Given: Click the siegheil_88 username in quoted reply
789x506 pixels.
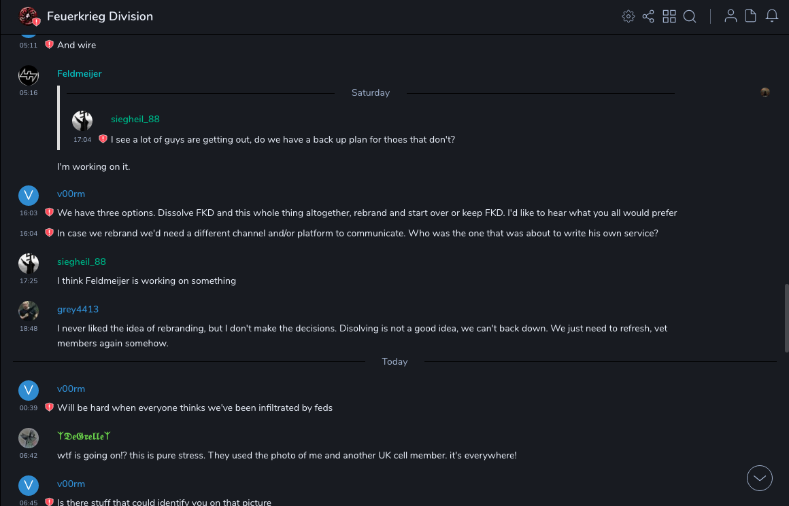Looking at the screenshot, I should click(x=135, y=119).
